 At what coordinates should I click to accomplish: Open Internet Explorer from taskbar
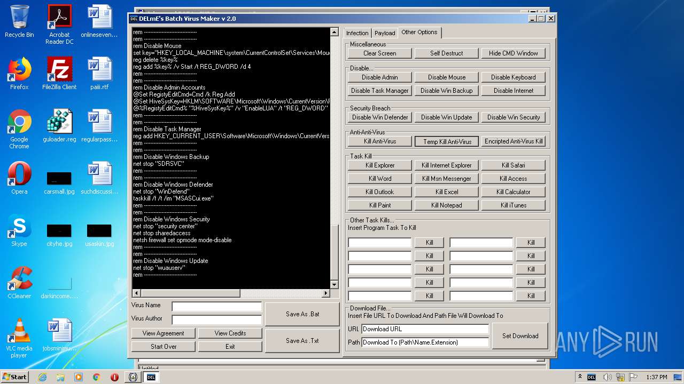pyautogui.click(x=42, y=377)
